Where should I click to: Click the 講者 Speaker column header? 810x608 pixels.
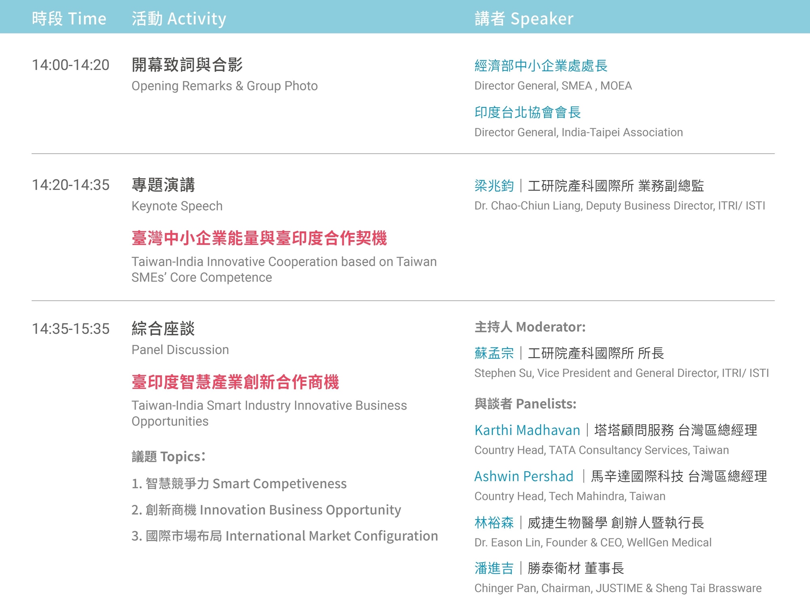click(524, 19)
